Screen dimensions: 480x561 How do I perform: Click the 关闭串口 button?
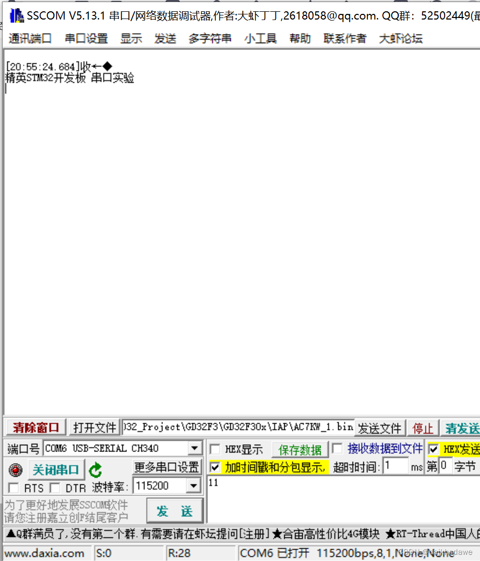click(x=56, y=469)
